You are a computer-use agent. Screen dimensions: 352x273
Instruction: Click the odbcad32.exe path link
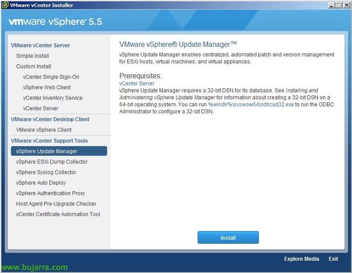251,105
